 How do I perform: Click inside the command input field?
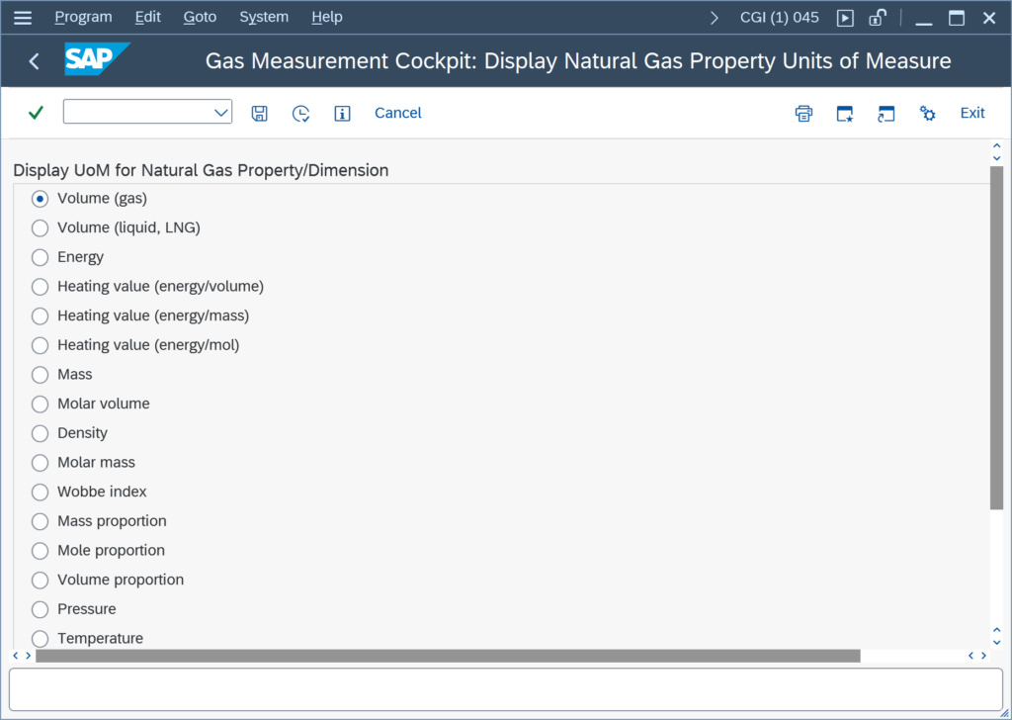click(x=137, y=112)
